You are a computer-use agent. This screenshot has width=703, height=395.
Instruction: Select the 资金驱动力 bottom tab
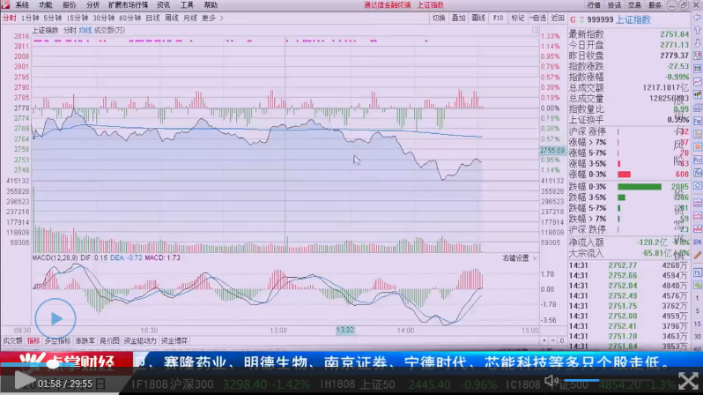click(140, 341)
